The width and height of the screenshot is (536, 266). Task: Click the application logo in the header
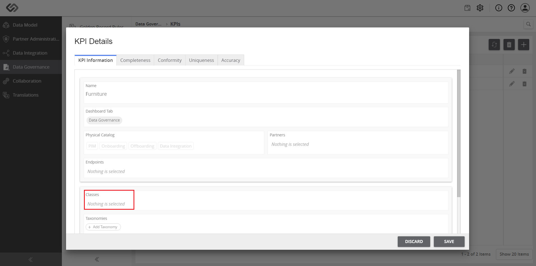12,8
